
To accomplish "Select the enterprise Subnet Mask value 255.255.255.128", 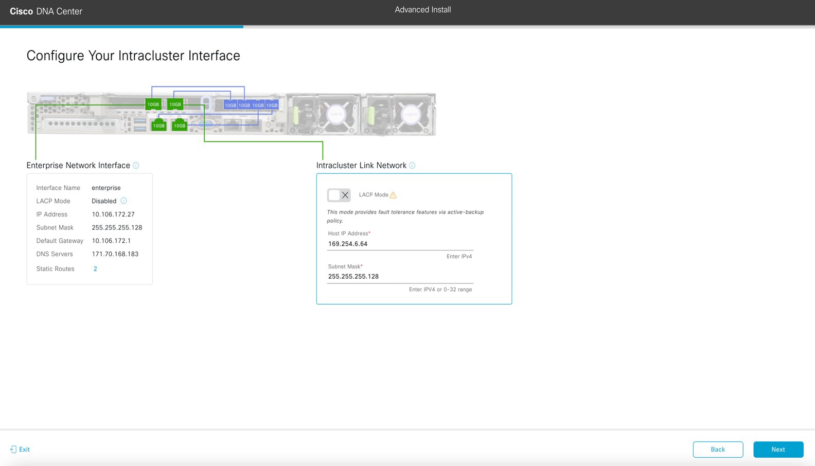I will (117, 227).
